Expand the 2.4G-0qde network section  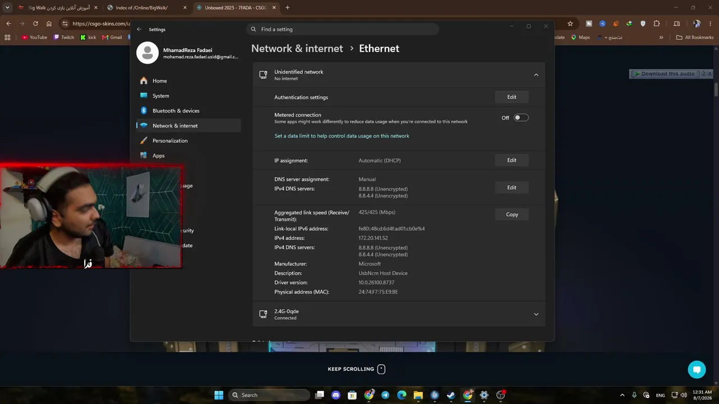tap(536, 314)
